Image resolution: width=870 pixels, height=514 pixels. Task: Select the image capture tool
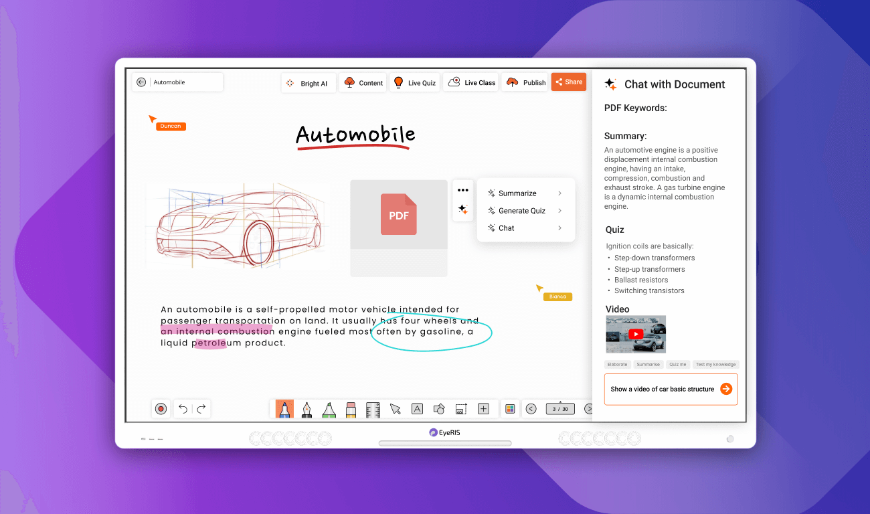click(461, 409)
